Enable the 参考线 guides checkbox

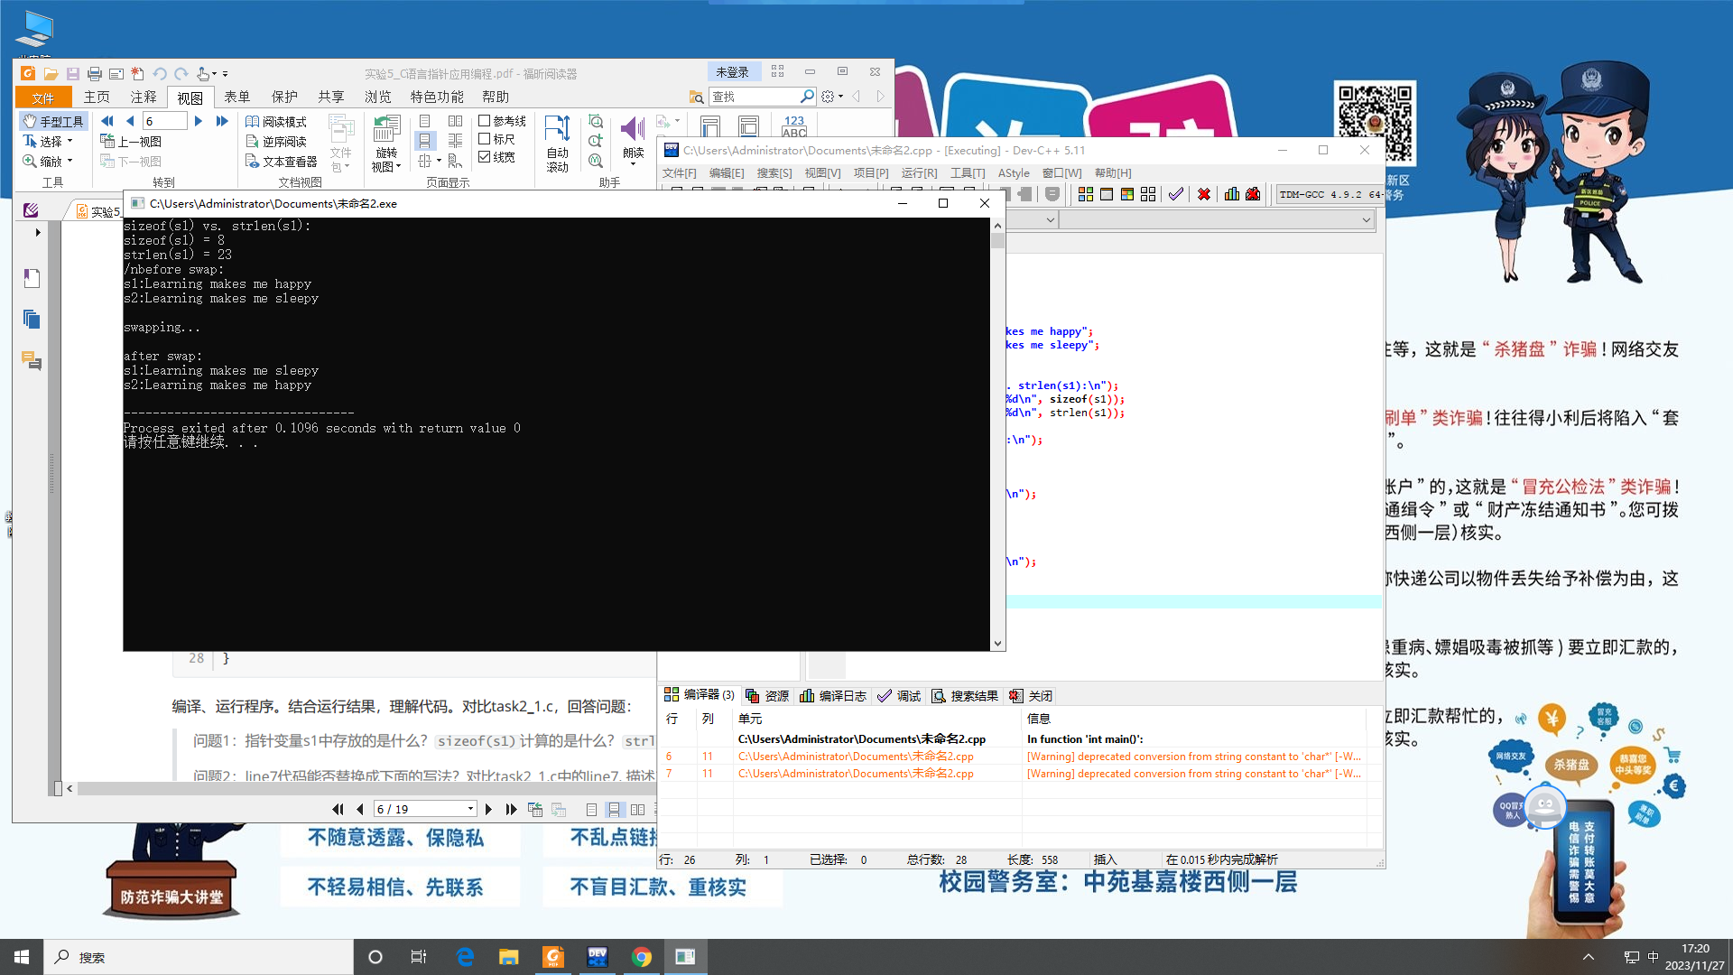coord(485,121)
